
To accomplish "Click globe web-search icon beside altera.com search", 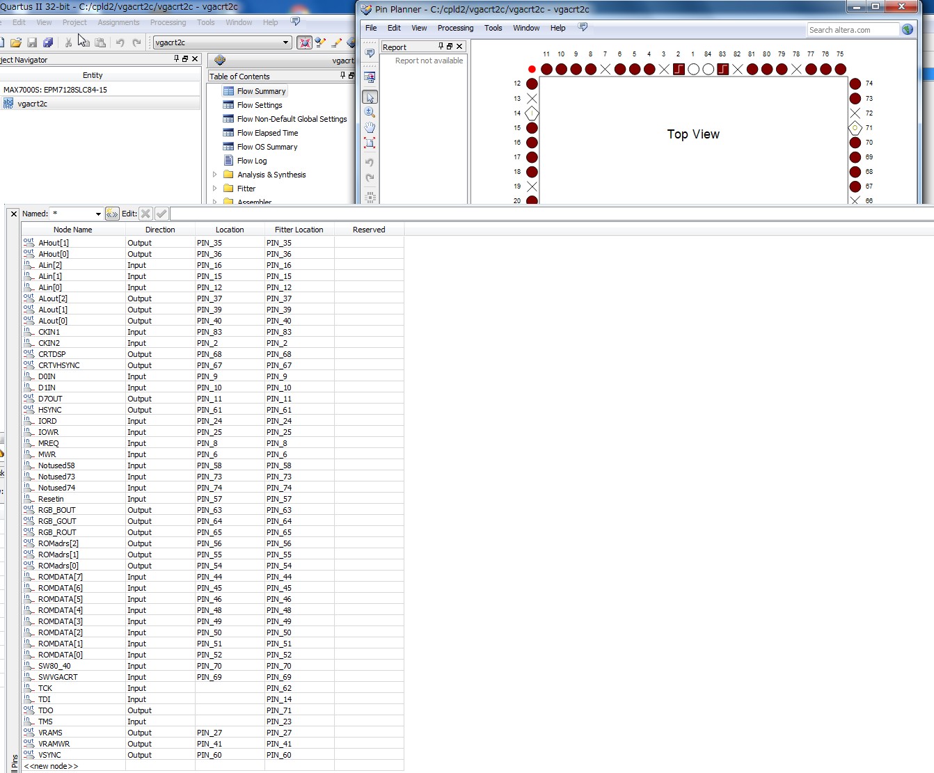I will [x=908, y=29].
